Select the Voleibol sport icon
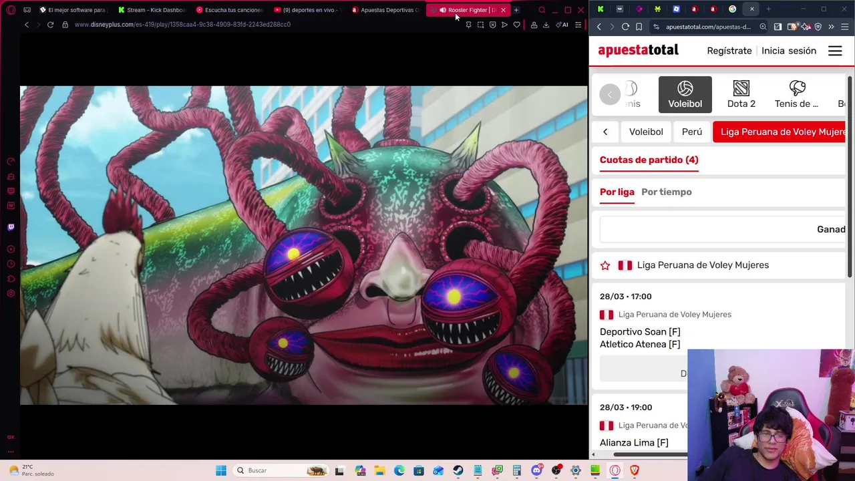Viewport: 855px width, 481px height. tap(685, 94)
